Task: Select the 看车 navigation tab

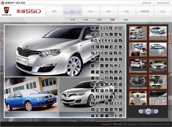Action: 73,11
